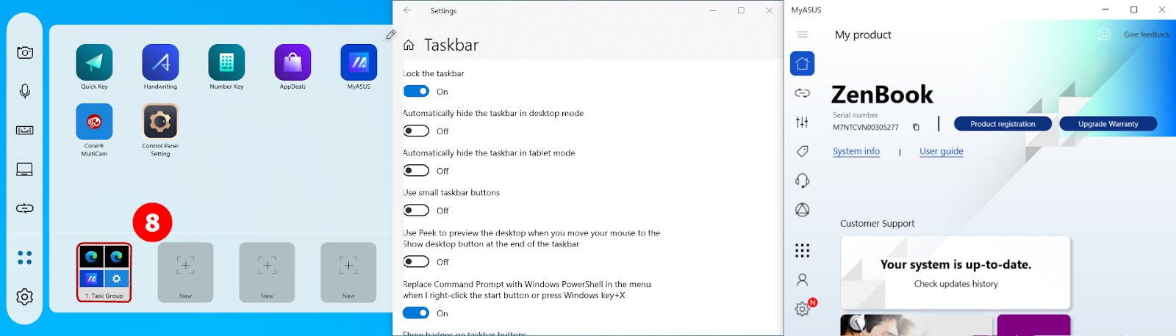Open the 1. Task Group tile

click(104, 272)
